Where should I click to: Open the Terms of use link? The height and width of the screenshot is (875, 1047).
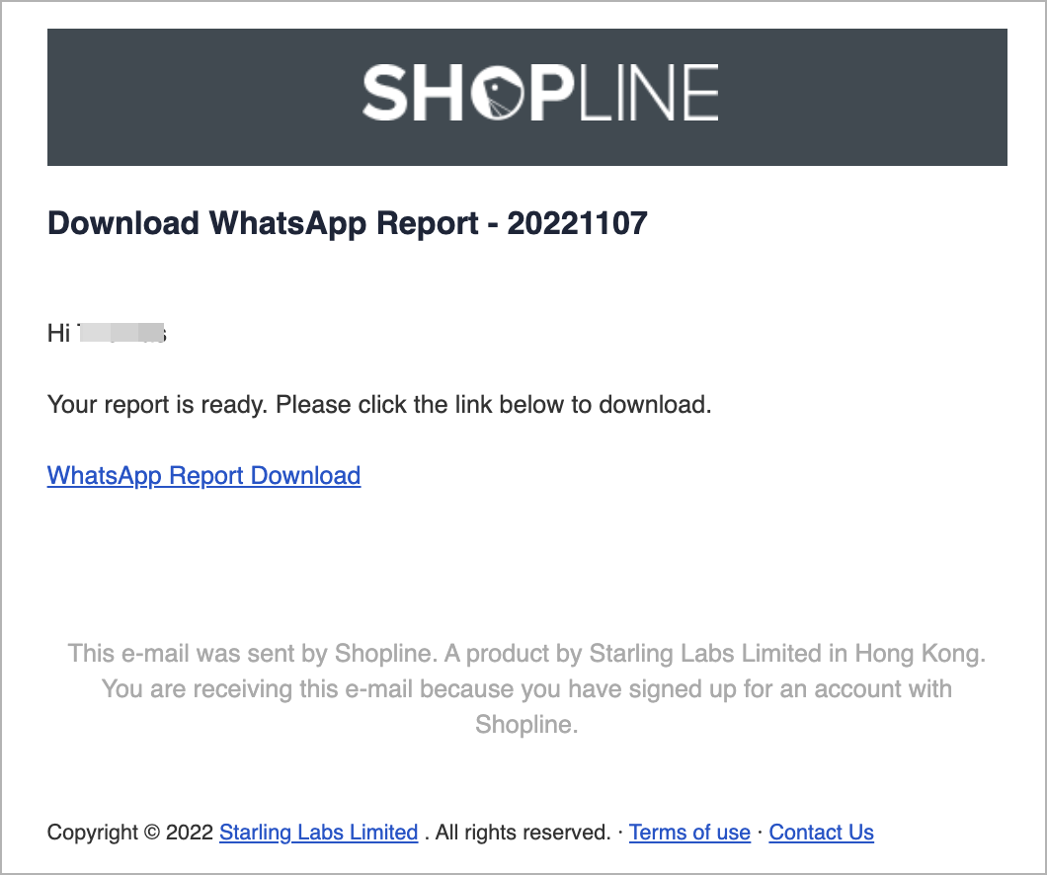[x=689, y=833]
